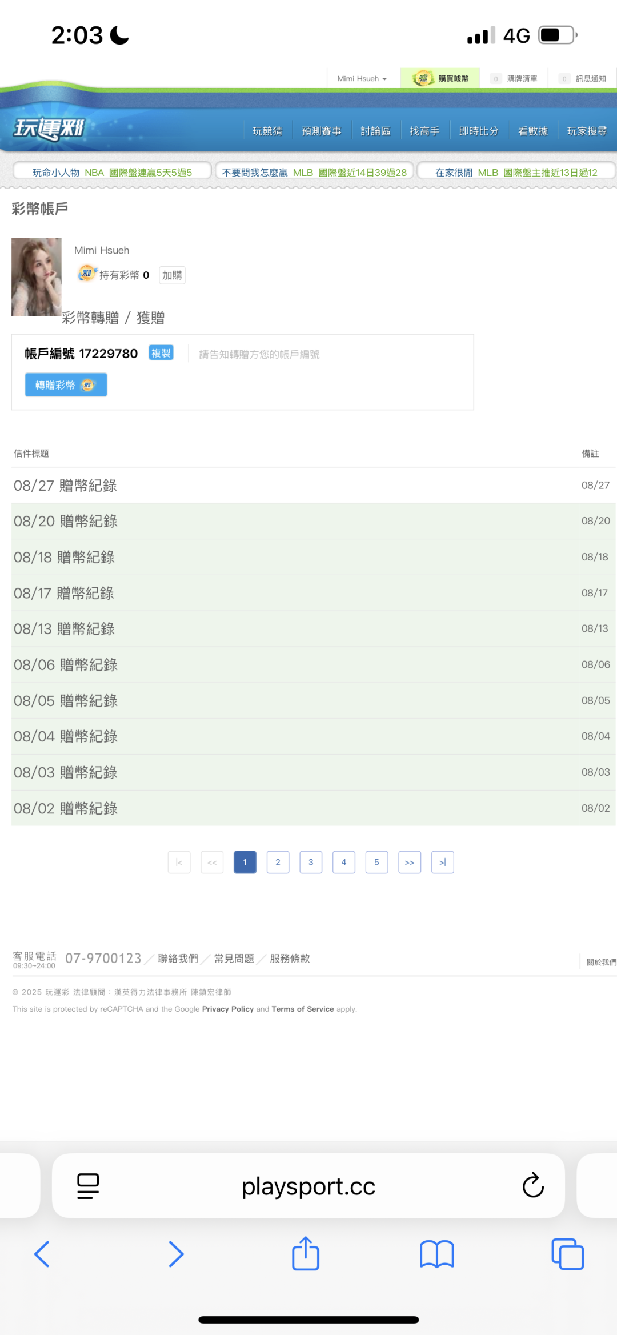Open the 討論區 menu item

pos(375,131)
